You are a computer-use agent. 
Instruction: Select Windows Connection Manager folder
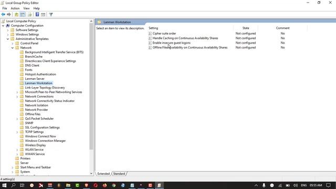tap(45, 141)
